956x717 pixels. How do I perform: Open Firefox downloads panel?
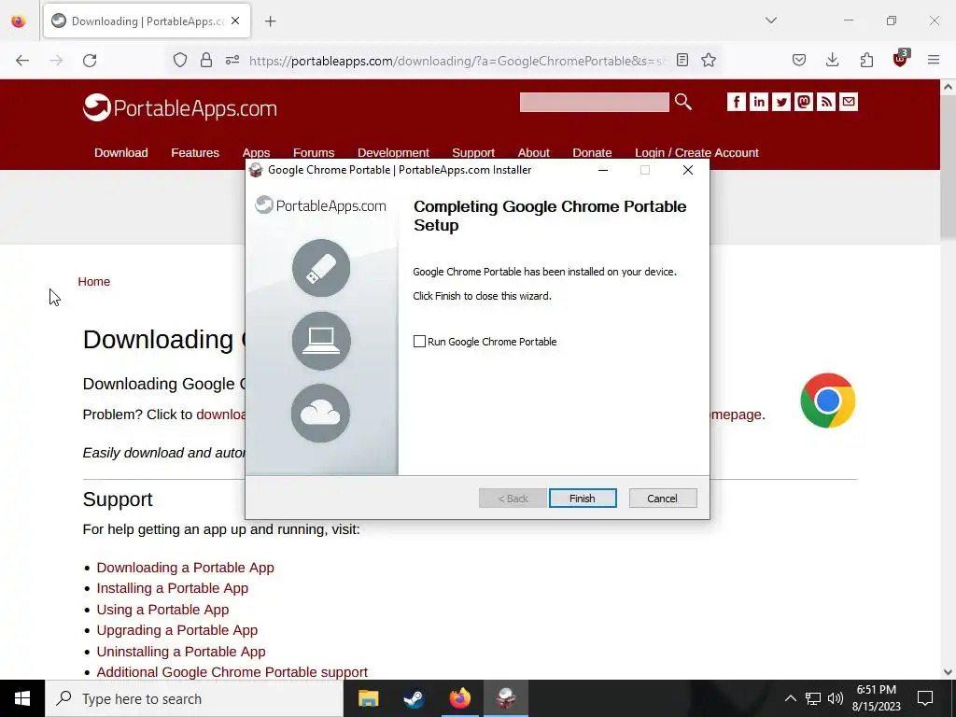(x=832, y=60)
